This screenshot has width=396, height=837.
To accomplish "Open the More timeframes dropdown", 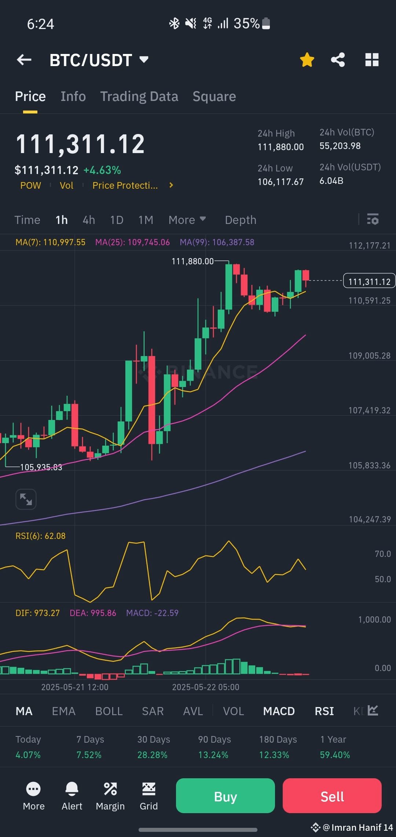I will tap(187, 220).
